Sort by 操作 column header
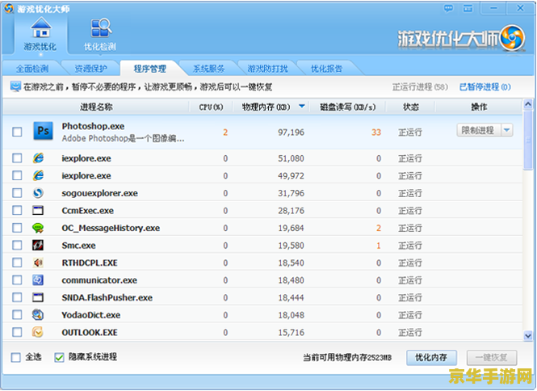This screenshot has height=391, width=537. 479,107
